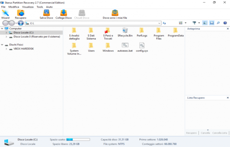Image resolution: width=230 pixels, height=147 pixels.
Task: Open the help question mark icon
Action: (225, 23)
